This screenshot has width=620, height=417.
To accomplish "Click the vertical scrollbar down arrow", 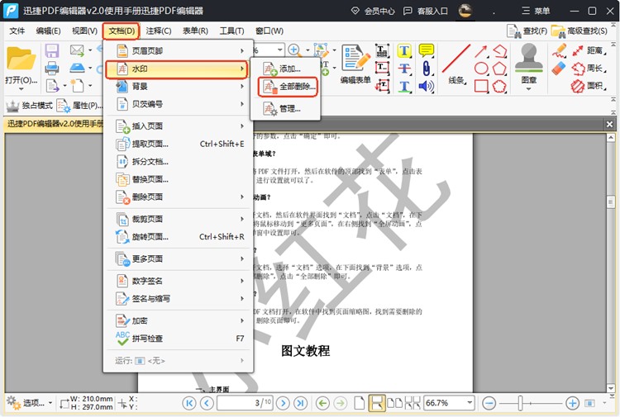I will pos(611,388).
